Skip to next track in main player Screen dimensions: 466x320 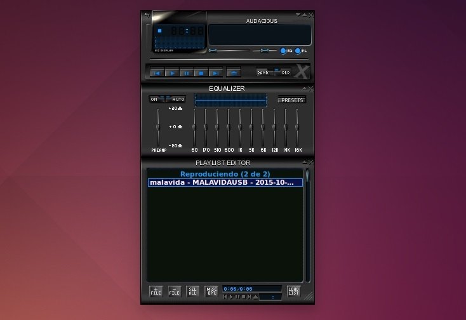pos(216,73)
